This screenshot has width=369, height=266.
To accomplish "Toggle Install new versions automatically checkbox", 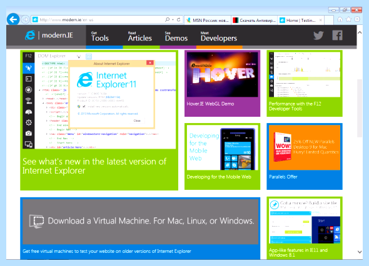I will pyautogui.click(x=84, y=106).
